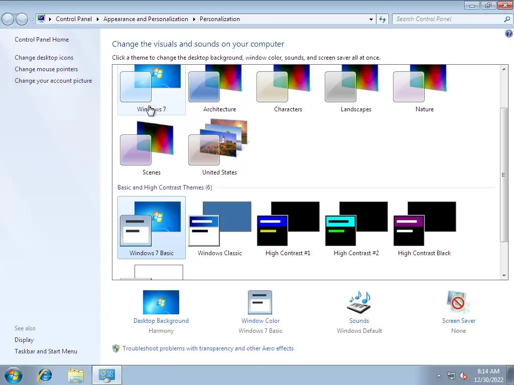Open Windows Explorer from taskbar
Viewport: 514px width, 385px height.
pyautogui.click(x=76, y=375)
